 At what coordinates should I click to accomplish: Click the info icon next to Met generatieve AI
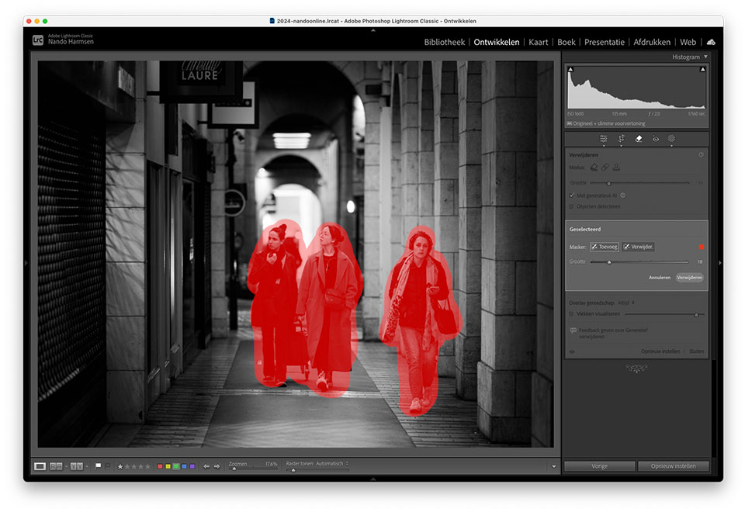623,195
